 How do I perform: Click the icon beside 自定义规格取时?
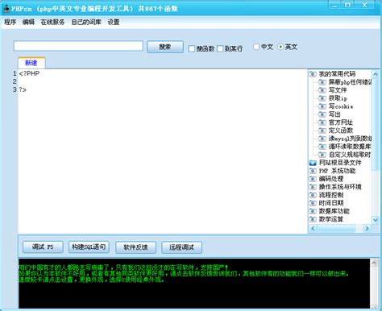[322, 155]
